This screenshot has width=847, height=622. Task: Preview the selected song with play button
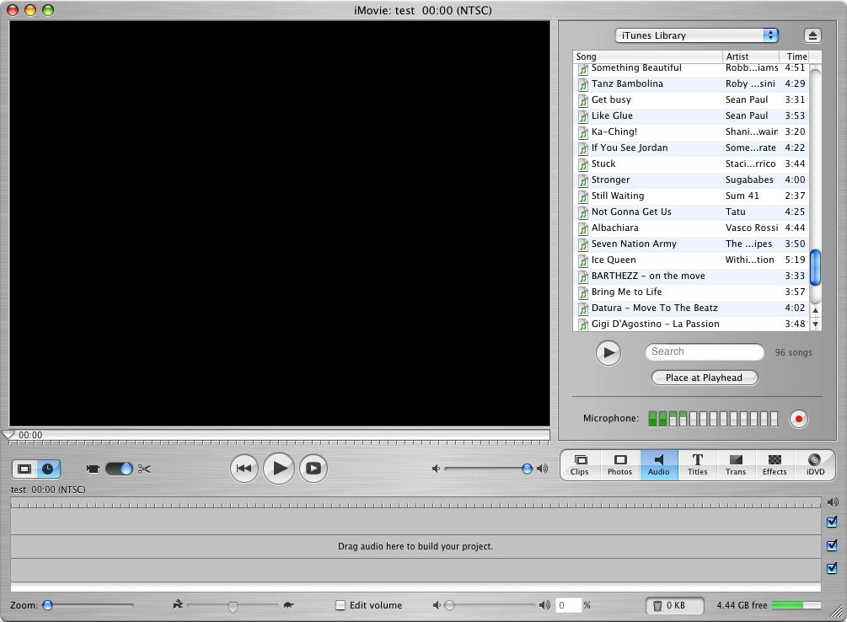(608, 353)
